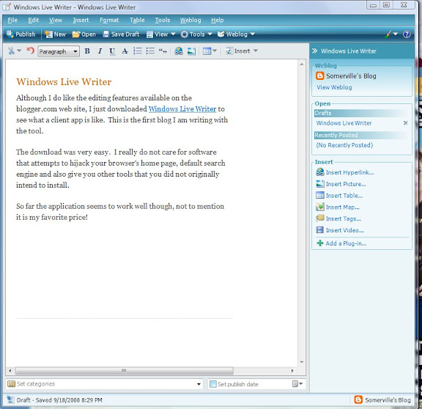Click the red undo arrow icon

pos(31,51)
